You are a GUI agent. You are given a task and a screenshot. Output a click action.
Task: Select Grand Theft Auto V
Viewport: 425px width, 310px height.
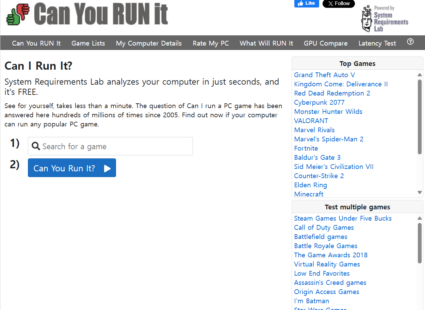click(x=324, y=75)
